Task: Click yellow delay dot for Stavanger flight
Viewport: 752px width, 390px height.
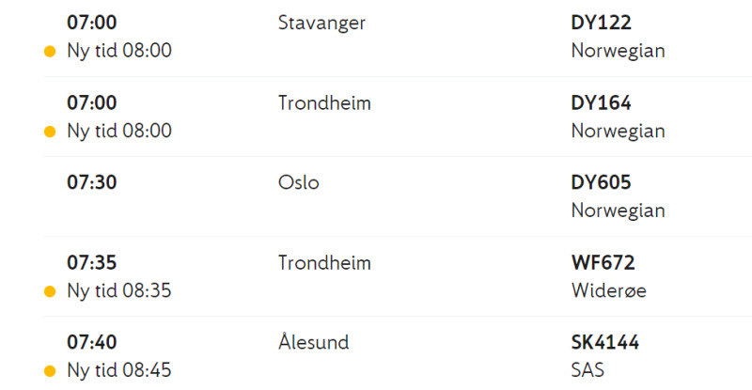Action: [x=50, y=52]
